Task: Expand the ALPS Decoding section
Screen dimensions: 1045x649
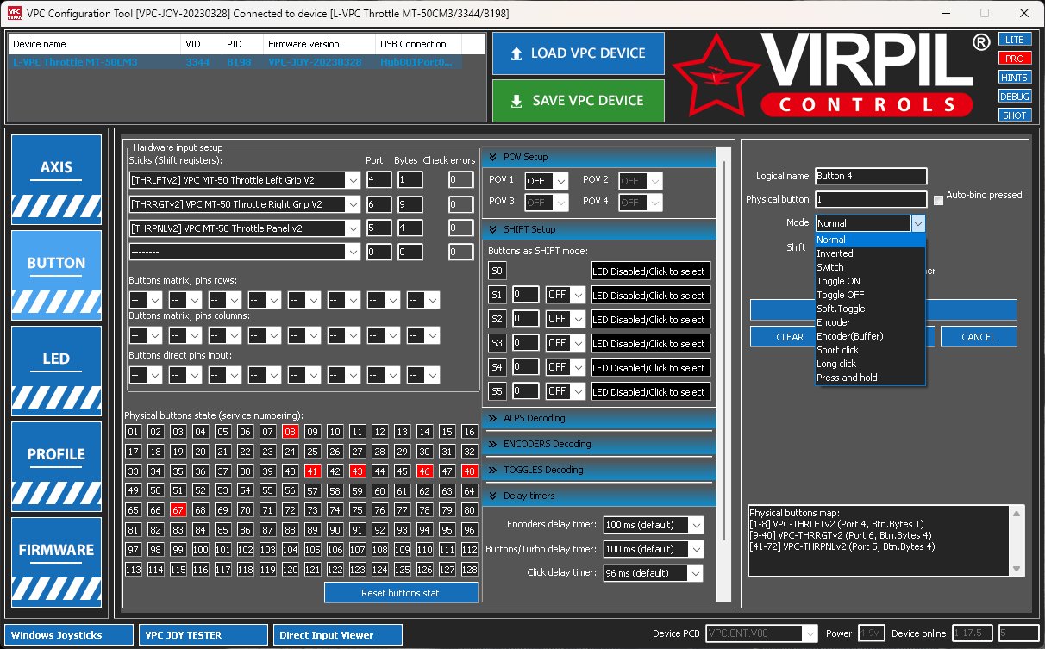Action: coord(599,418)
